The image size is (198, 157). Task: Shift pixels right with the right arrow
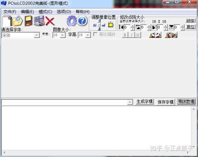point(104,25)
